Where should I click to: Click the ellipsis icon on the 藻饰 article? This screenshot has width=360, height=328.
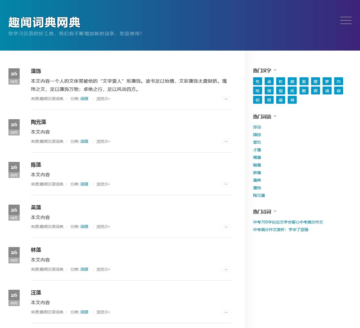click(x=226, y=99)
